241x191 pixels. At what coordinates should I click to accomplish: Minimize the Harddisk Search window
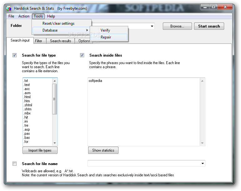[x=205, y=7]
